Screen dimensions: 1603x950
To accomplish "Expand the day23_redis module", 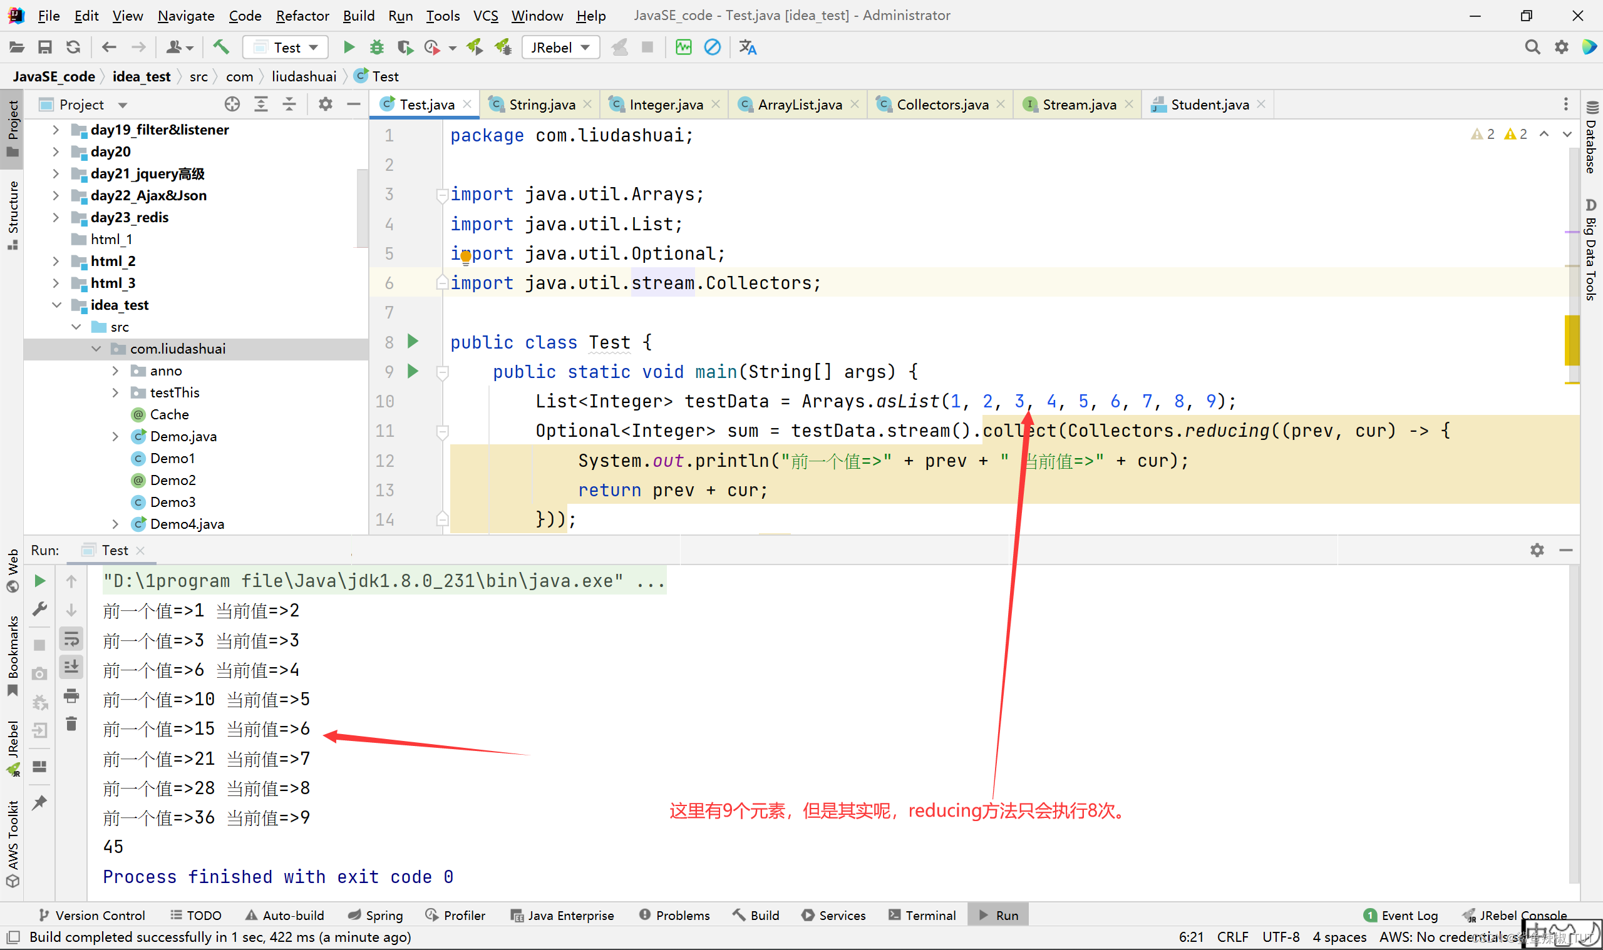I will [56, 218].
